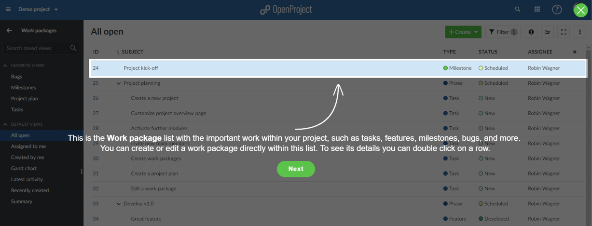The width and height of the screenshot is (592, 226).
Task: Click the Next button in the tour
Action: (x=296, y=169)
